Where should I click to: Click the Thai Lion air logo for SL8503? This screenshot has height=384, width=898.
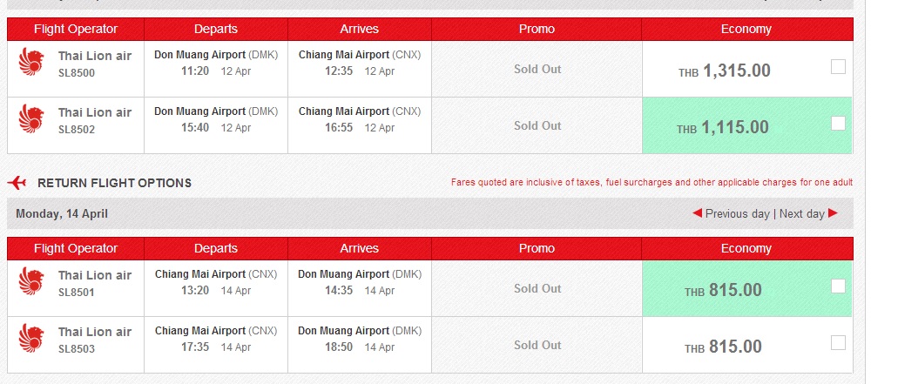(31, 338)
